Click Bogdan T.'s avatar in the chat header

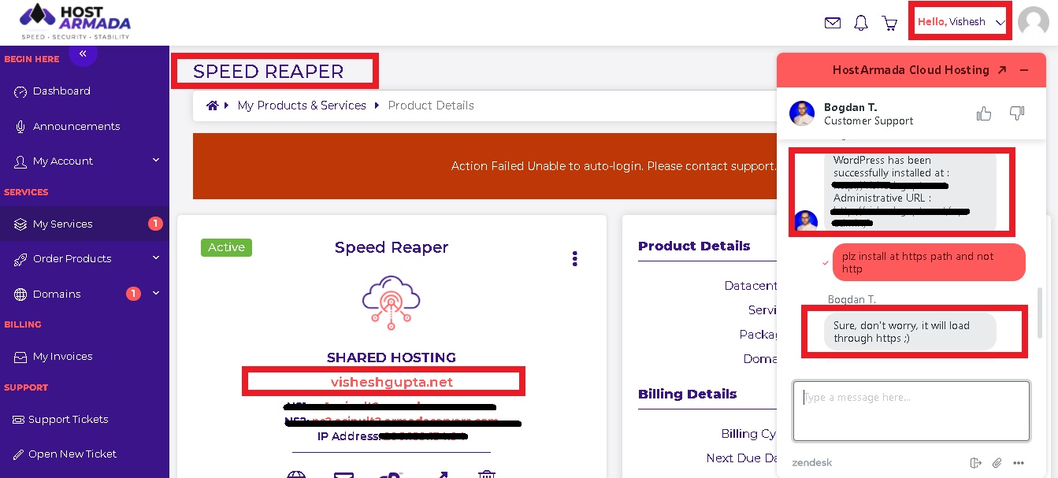[x=802, y=113]
